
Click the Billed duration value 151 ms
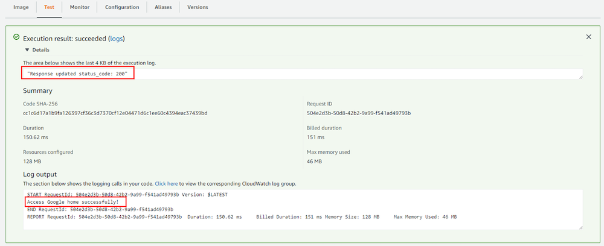click(x=315, y=137)
